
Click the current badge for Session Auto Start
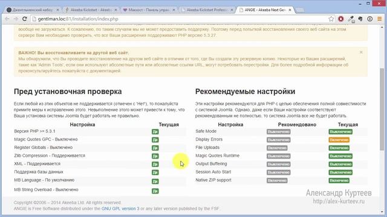[340, 172]
